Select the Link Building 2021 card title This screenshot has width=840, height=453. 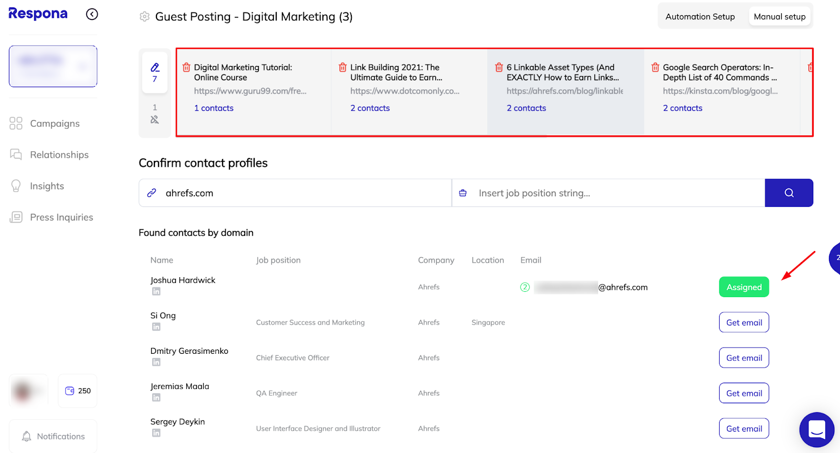click(x=396, y=72)
